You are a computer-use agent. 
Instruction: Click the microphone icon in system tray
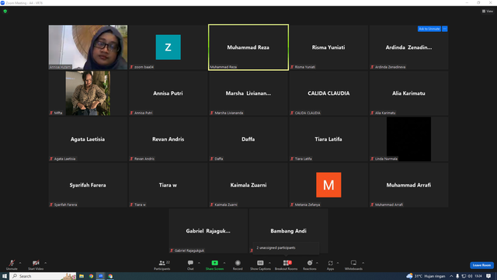point(457,276)
